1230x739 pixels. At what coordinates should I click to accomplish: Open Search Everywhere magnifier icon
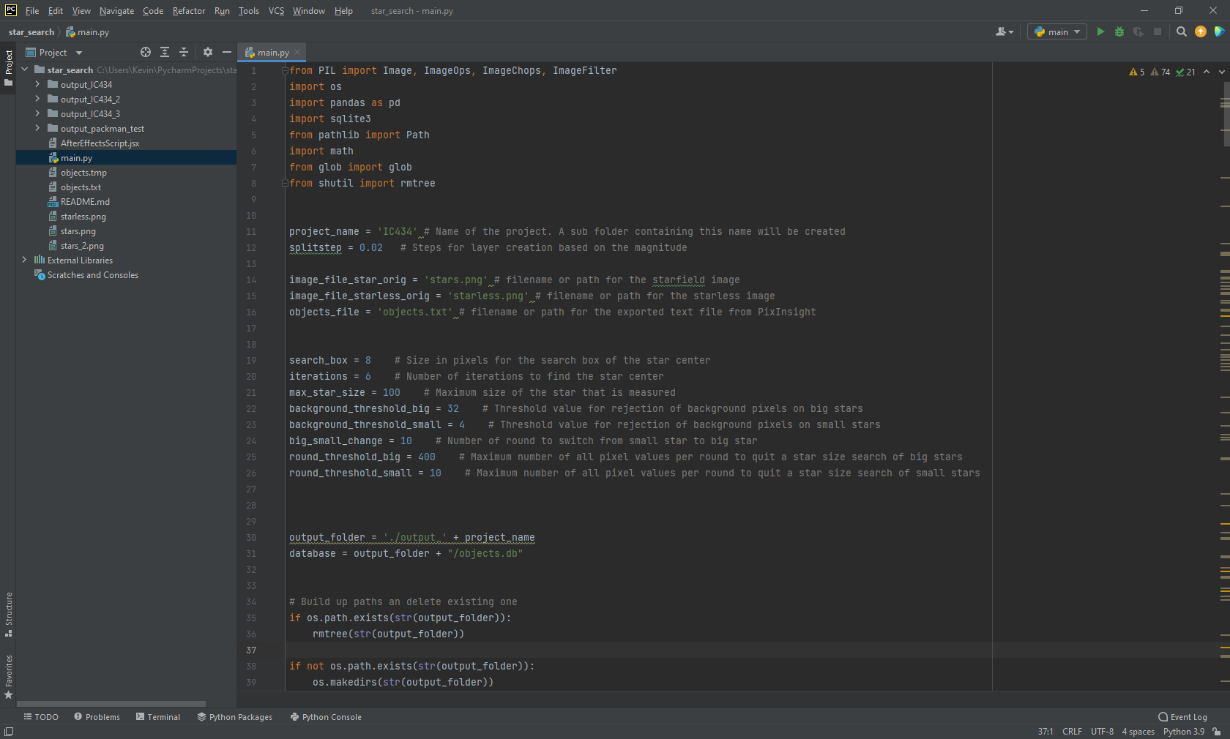pos(1181,31)
